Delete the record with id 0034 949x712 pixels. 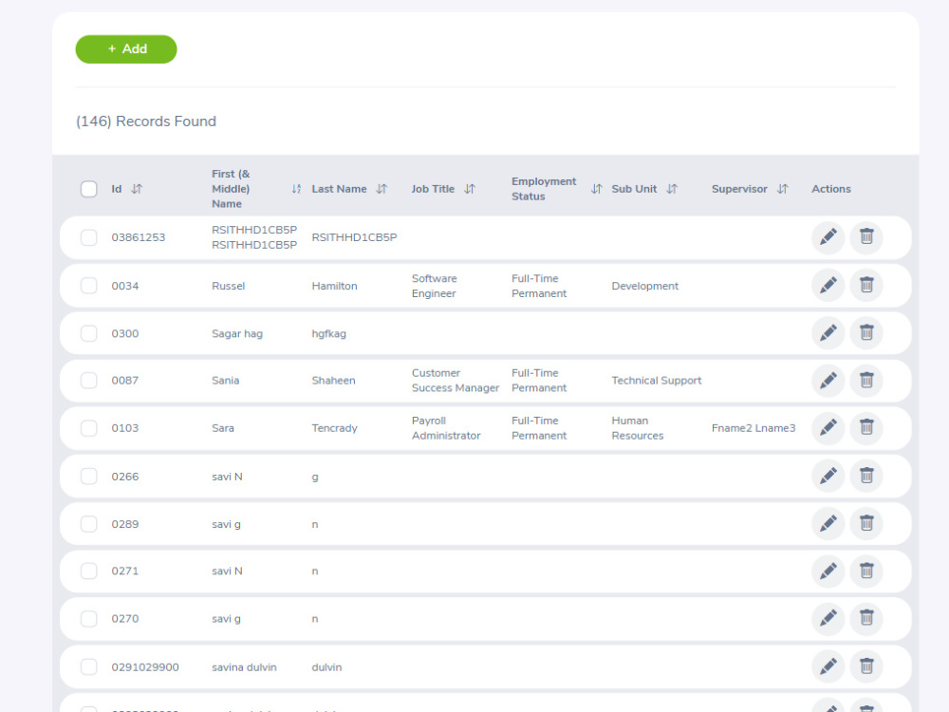pyautogui.click(x=865, y=285)
